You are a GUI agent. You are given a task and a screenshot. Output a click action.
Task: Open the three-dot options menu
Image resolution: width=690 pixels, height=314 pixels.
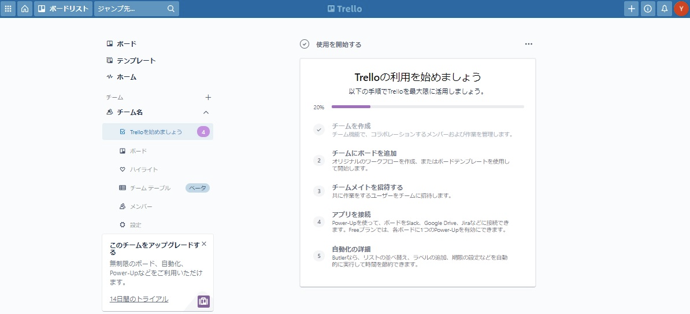(x=528, y=44)
